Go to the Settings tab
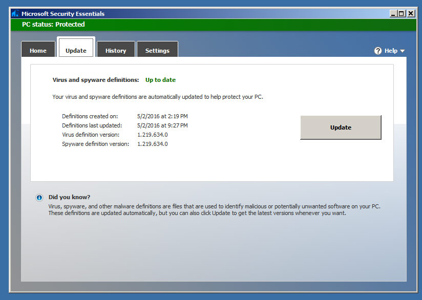This screenshot has height=300, width=422. (157, 49)
